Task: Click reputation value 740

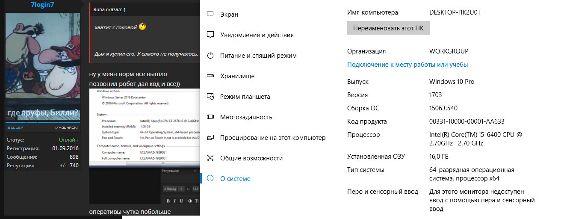Action: tap(74, 165)
